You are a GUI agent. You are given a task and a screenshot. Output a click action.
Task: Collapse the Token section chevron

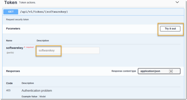click(x=177, y=2)
